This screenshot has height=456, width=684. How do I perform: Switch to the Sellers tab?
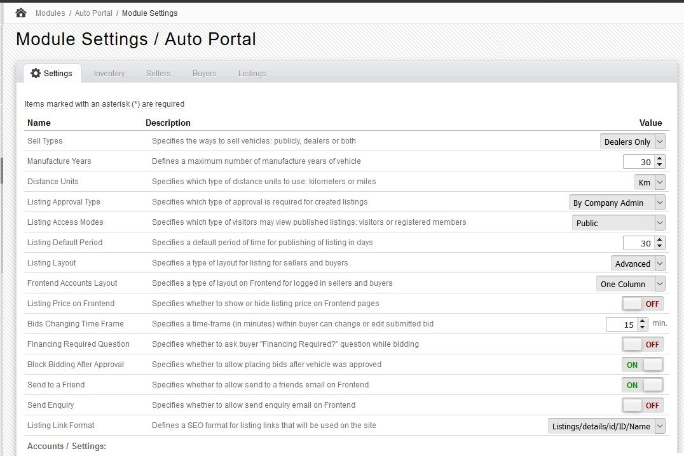(158, 73)
